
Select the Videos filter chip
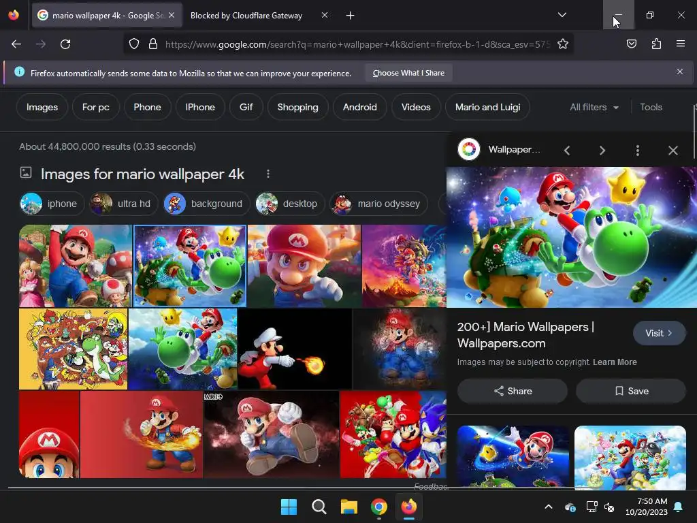[416, 107]
